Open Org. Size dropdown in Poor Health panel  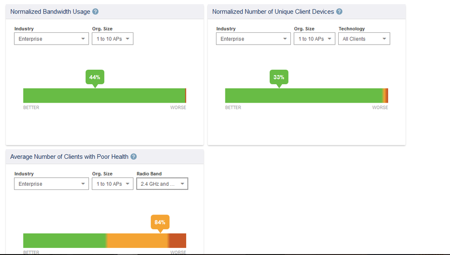pyautogui.click(x=113, y=184)
